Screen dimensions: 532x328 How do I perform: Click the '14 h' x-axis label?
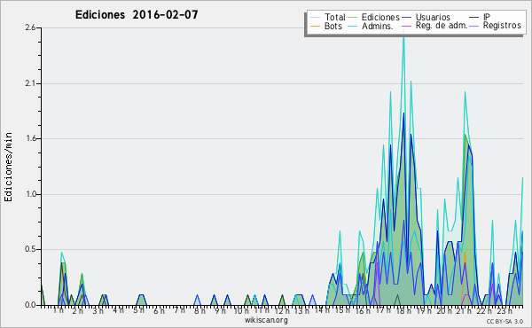click(322, 310)
